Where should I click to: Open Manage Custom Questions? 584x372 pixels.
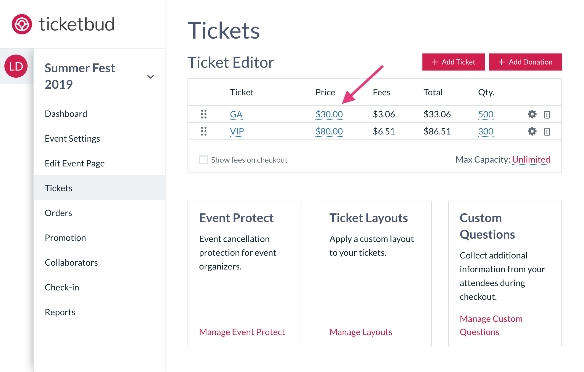[x=491, y=325]
